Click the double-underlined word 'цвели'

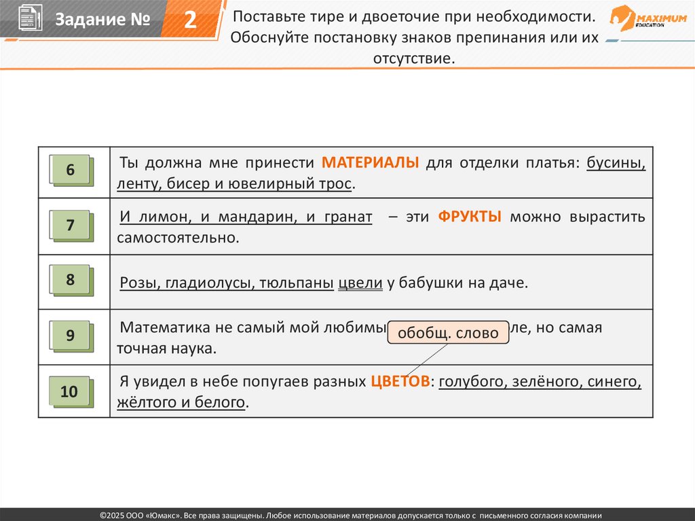click(360, 283)
